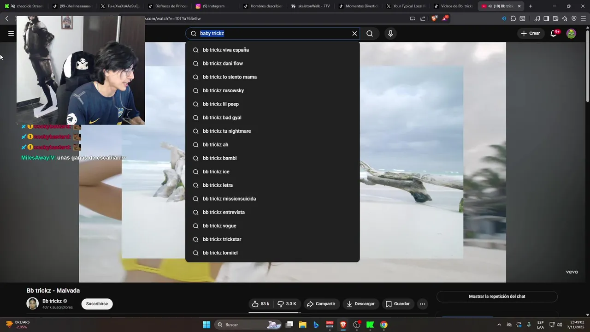
Task: Click the install/cast screen icon in address bar
Action: click(x=413, y=18)
